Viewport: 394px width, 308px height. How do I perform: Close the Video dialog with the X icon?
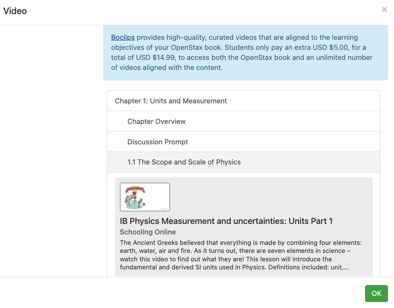point(384,9)
